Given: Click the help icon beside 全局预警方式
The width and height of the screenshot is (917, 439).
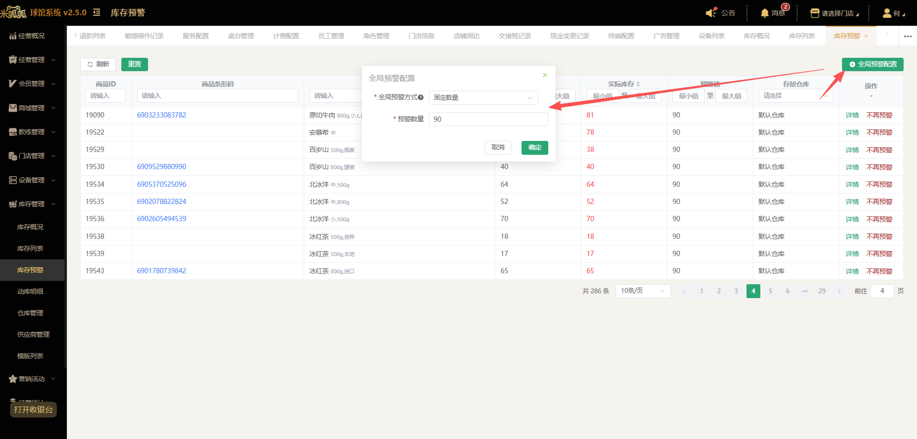Looking at the screenshot, I should click(x=421, y=97).
